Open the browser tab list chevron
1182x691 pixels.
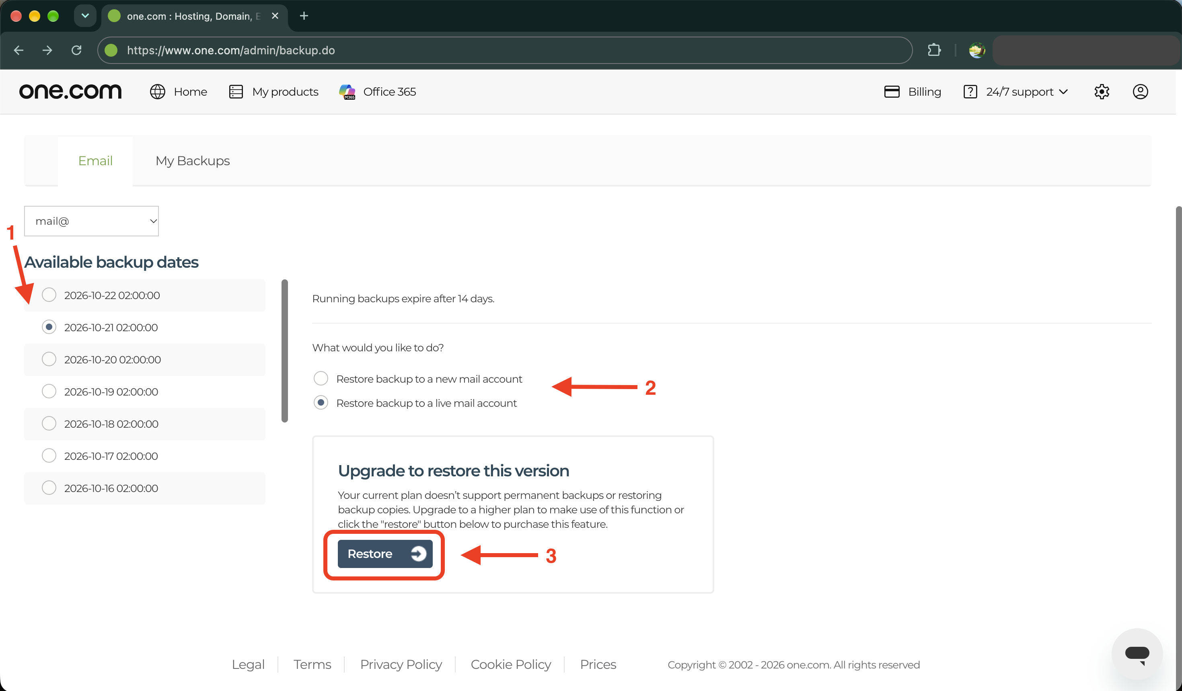[85, 16]
